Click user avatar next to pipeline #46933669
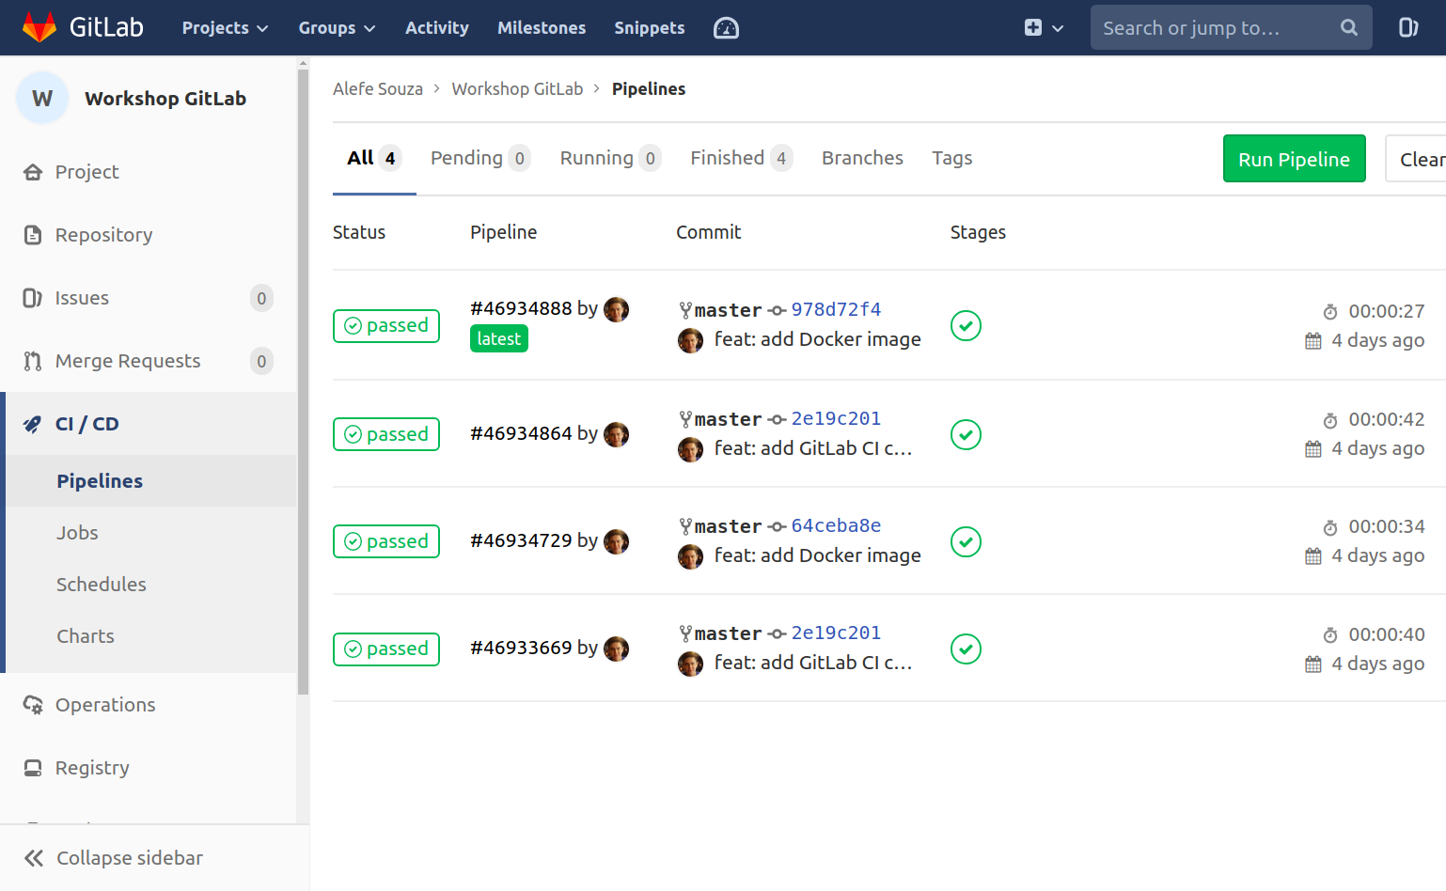This screenshot has height=891, width=1446. pos(616,649)
